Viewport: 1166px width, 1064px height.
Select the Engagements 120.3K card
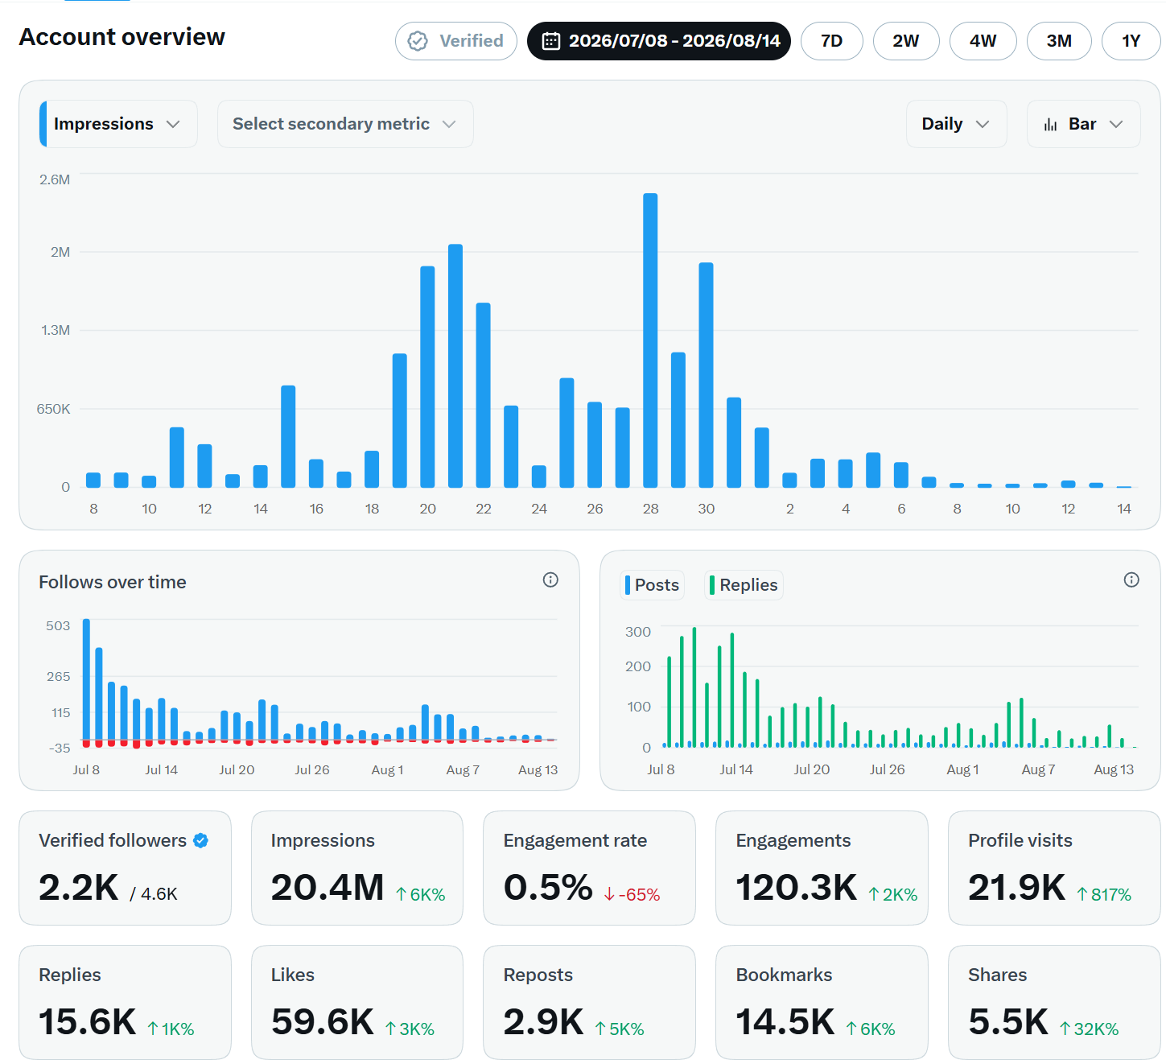[x=822, y=868]
